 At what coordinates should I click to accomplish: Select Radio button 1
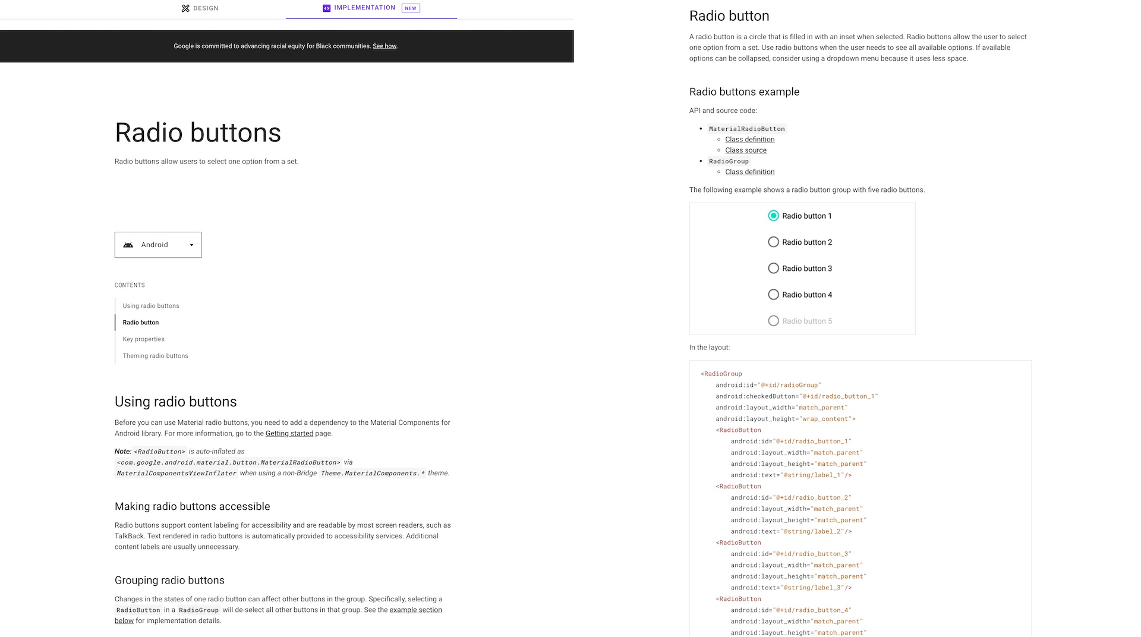tap(773, 216)
